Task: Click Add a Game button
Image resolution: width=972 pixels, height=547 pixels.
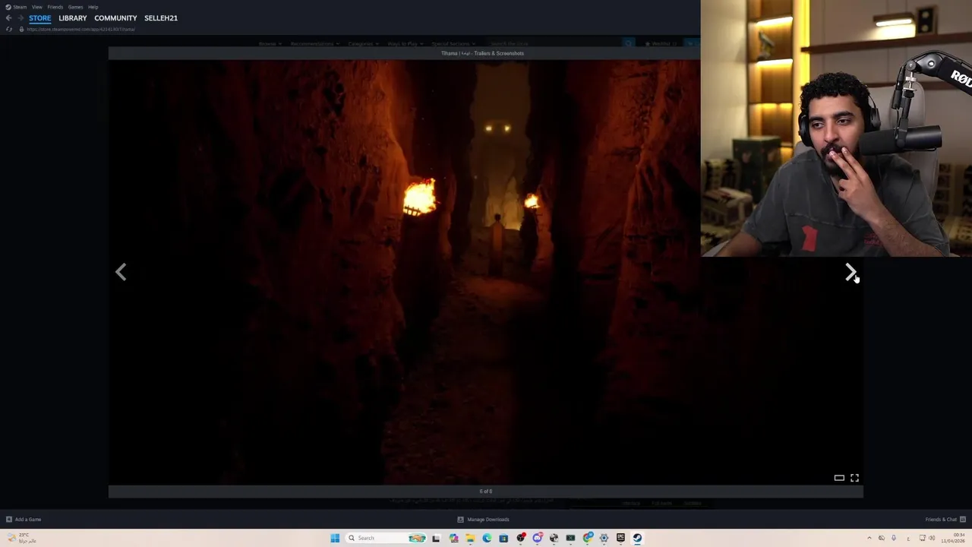Action: click(24, 520)
